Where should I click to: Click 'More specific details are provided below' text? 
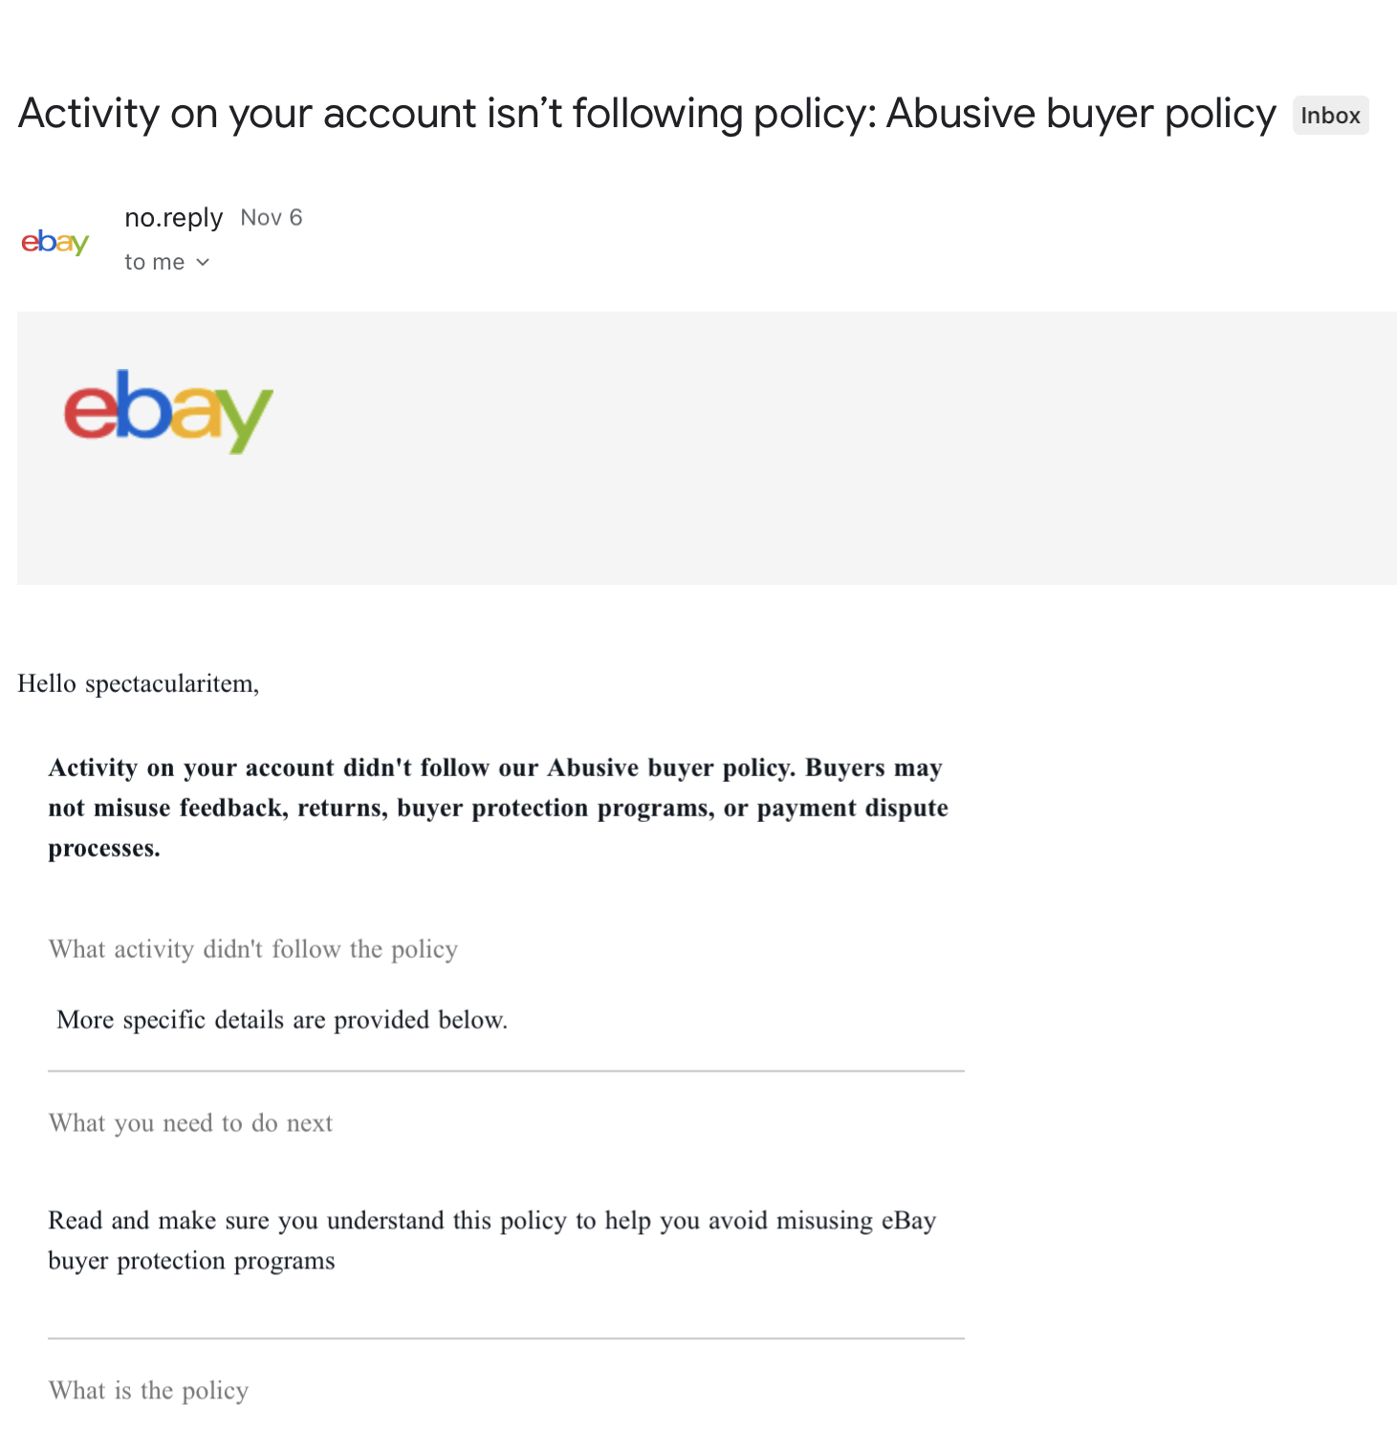[282, 1020]
